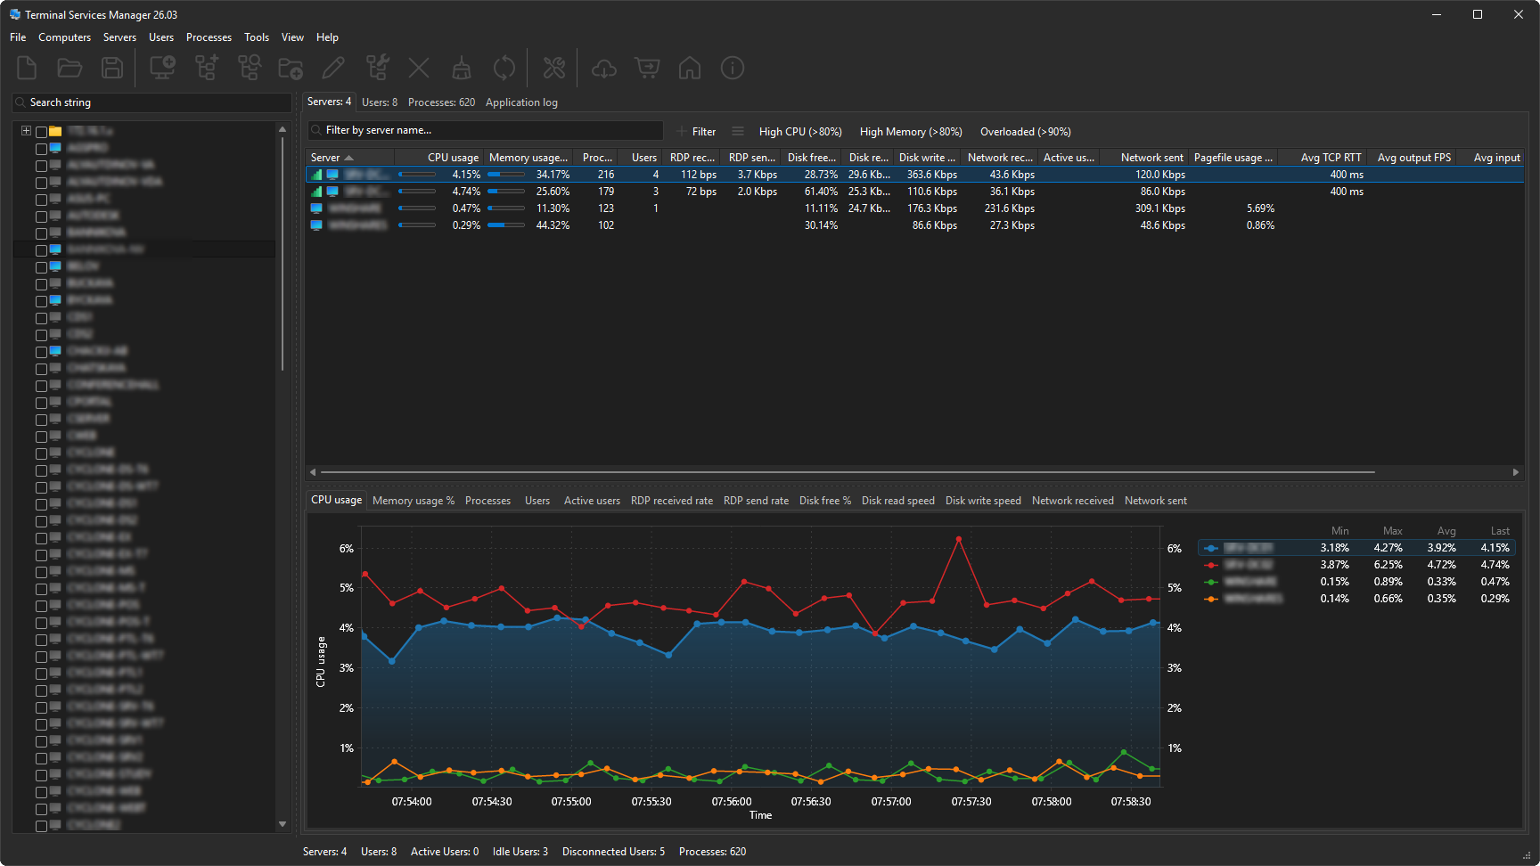The image size is (1540, 866).
Task: Select the Add Computer toolbar icon
Action: pos(162,68)
